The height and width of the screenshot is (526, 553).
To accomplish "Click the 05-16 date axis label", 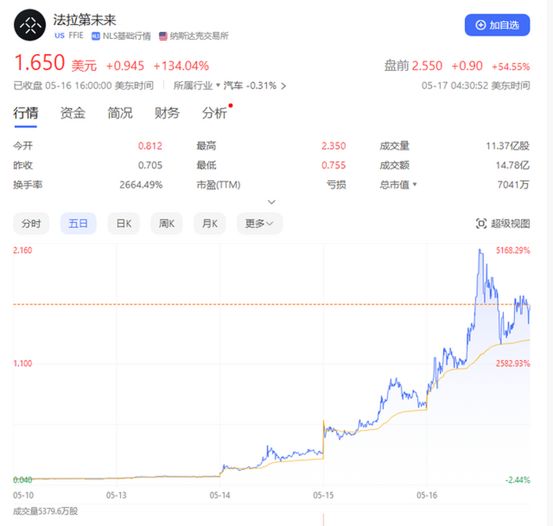I will (427, 495).
